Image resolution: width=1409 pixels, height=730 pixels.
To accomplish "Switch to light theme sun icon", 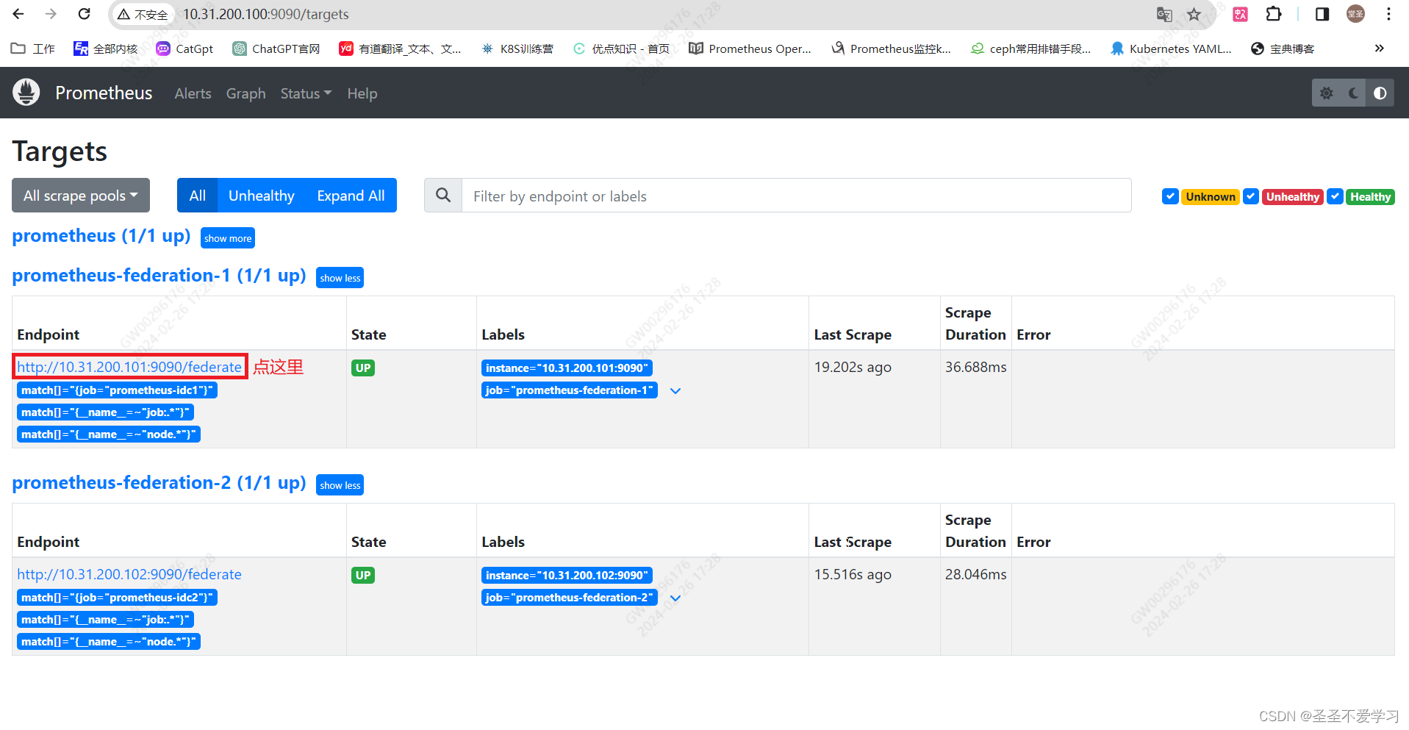I will pos(1327,93).
